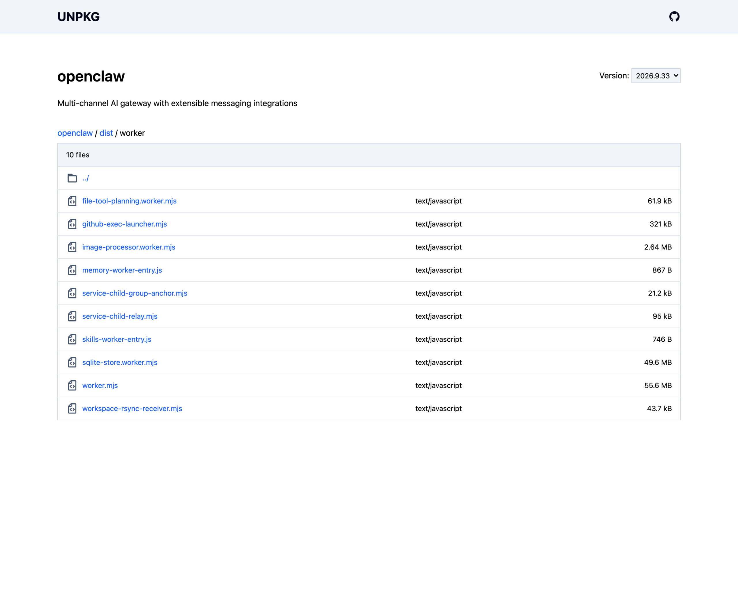The height and width of the screenshot is (615, 738).
Task: Click the 49.6 MB size value
Action: pyautogui.click(x=658, y=362)
